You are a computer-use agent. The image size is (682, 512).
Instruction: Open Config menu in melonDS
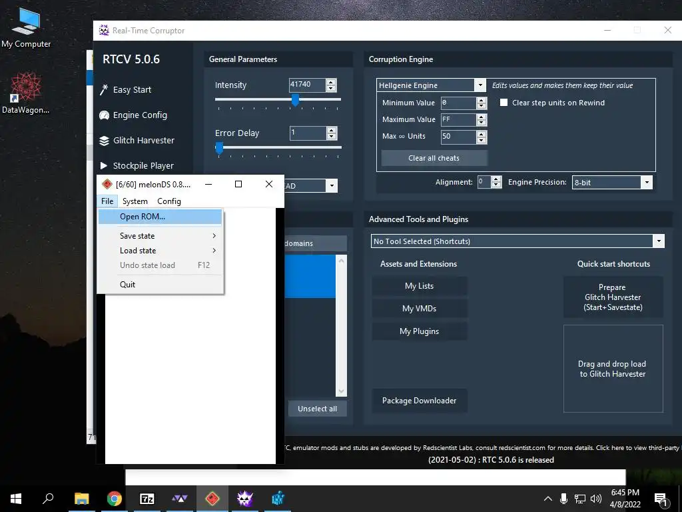tap(169, 201)
